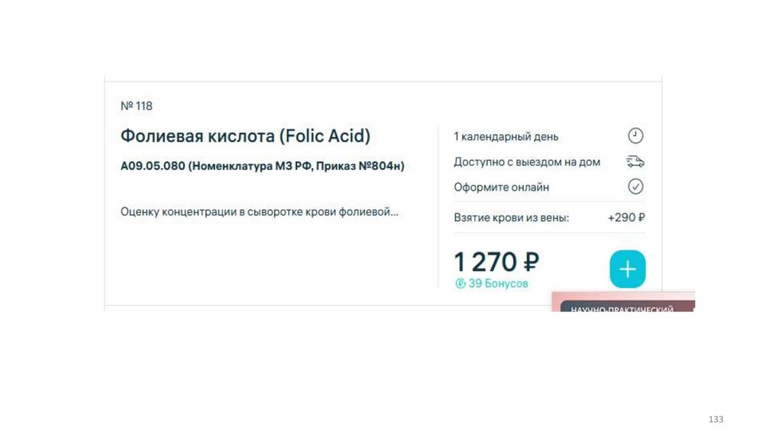Click the Оформите онлайн text

[502, 187]
